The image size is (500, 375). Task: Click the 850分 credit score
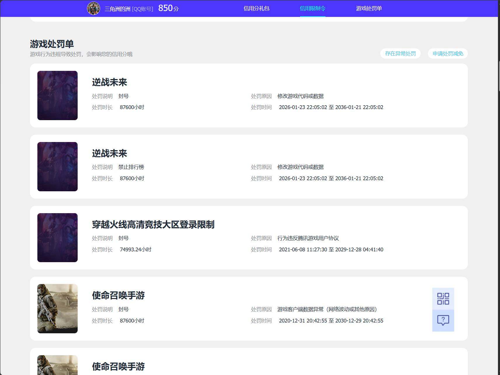point(168,8)
